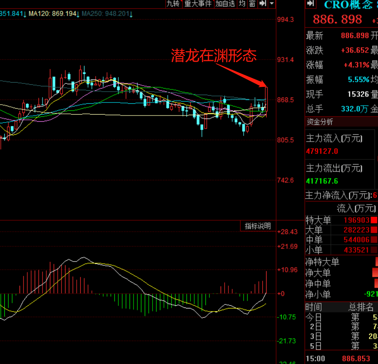
Task: Open the 重大事件 major events button
Action: (x=198, y=4)
